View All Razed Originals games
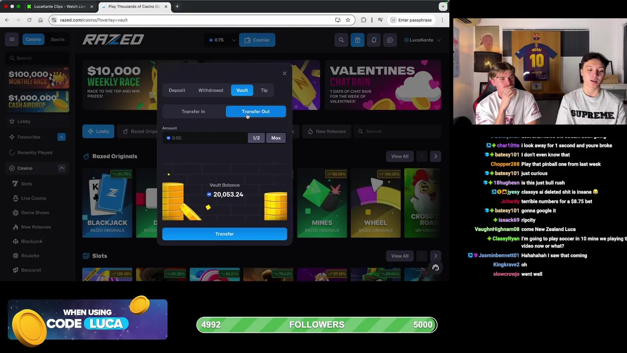 [x=400, y=156]
